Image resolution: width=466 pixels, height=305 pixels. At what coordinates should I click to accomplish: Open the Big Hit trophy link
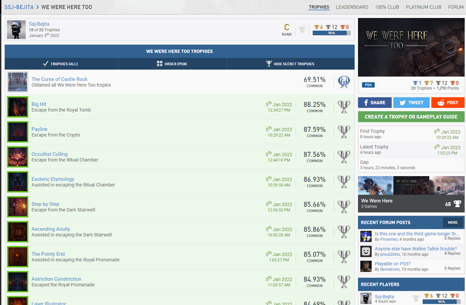(x=39, y=104)
